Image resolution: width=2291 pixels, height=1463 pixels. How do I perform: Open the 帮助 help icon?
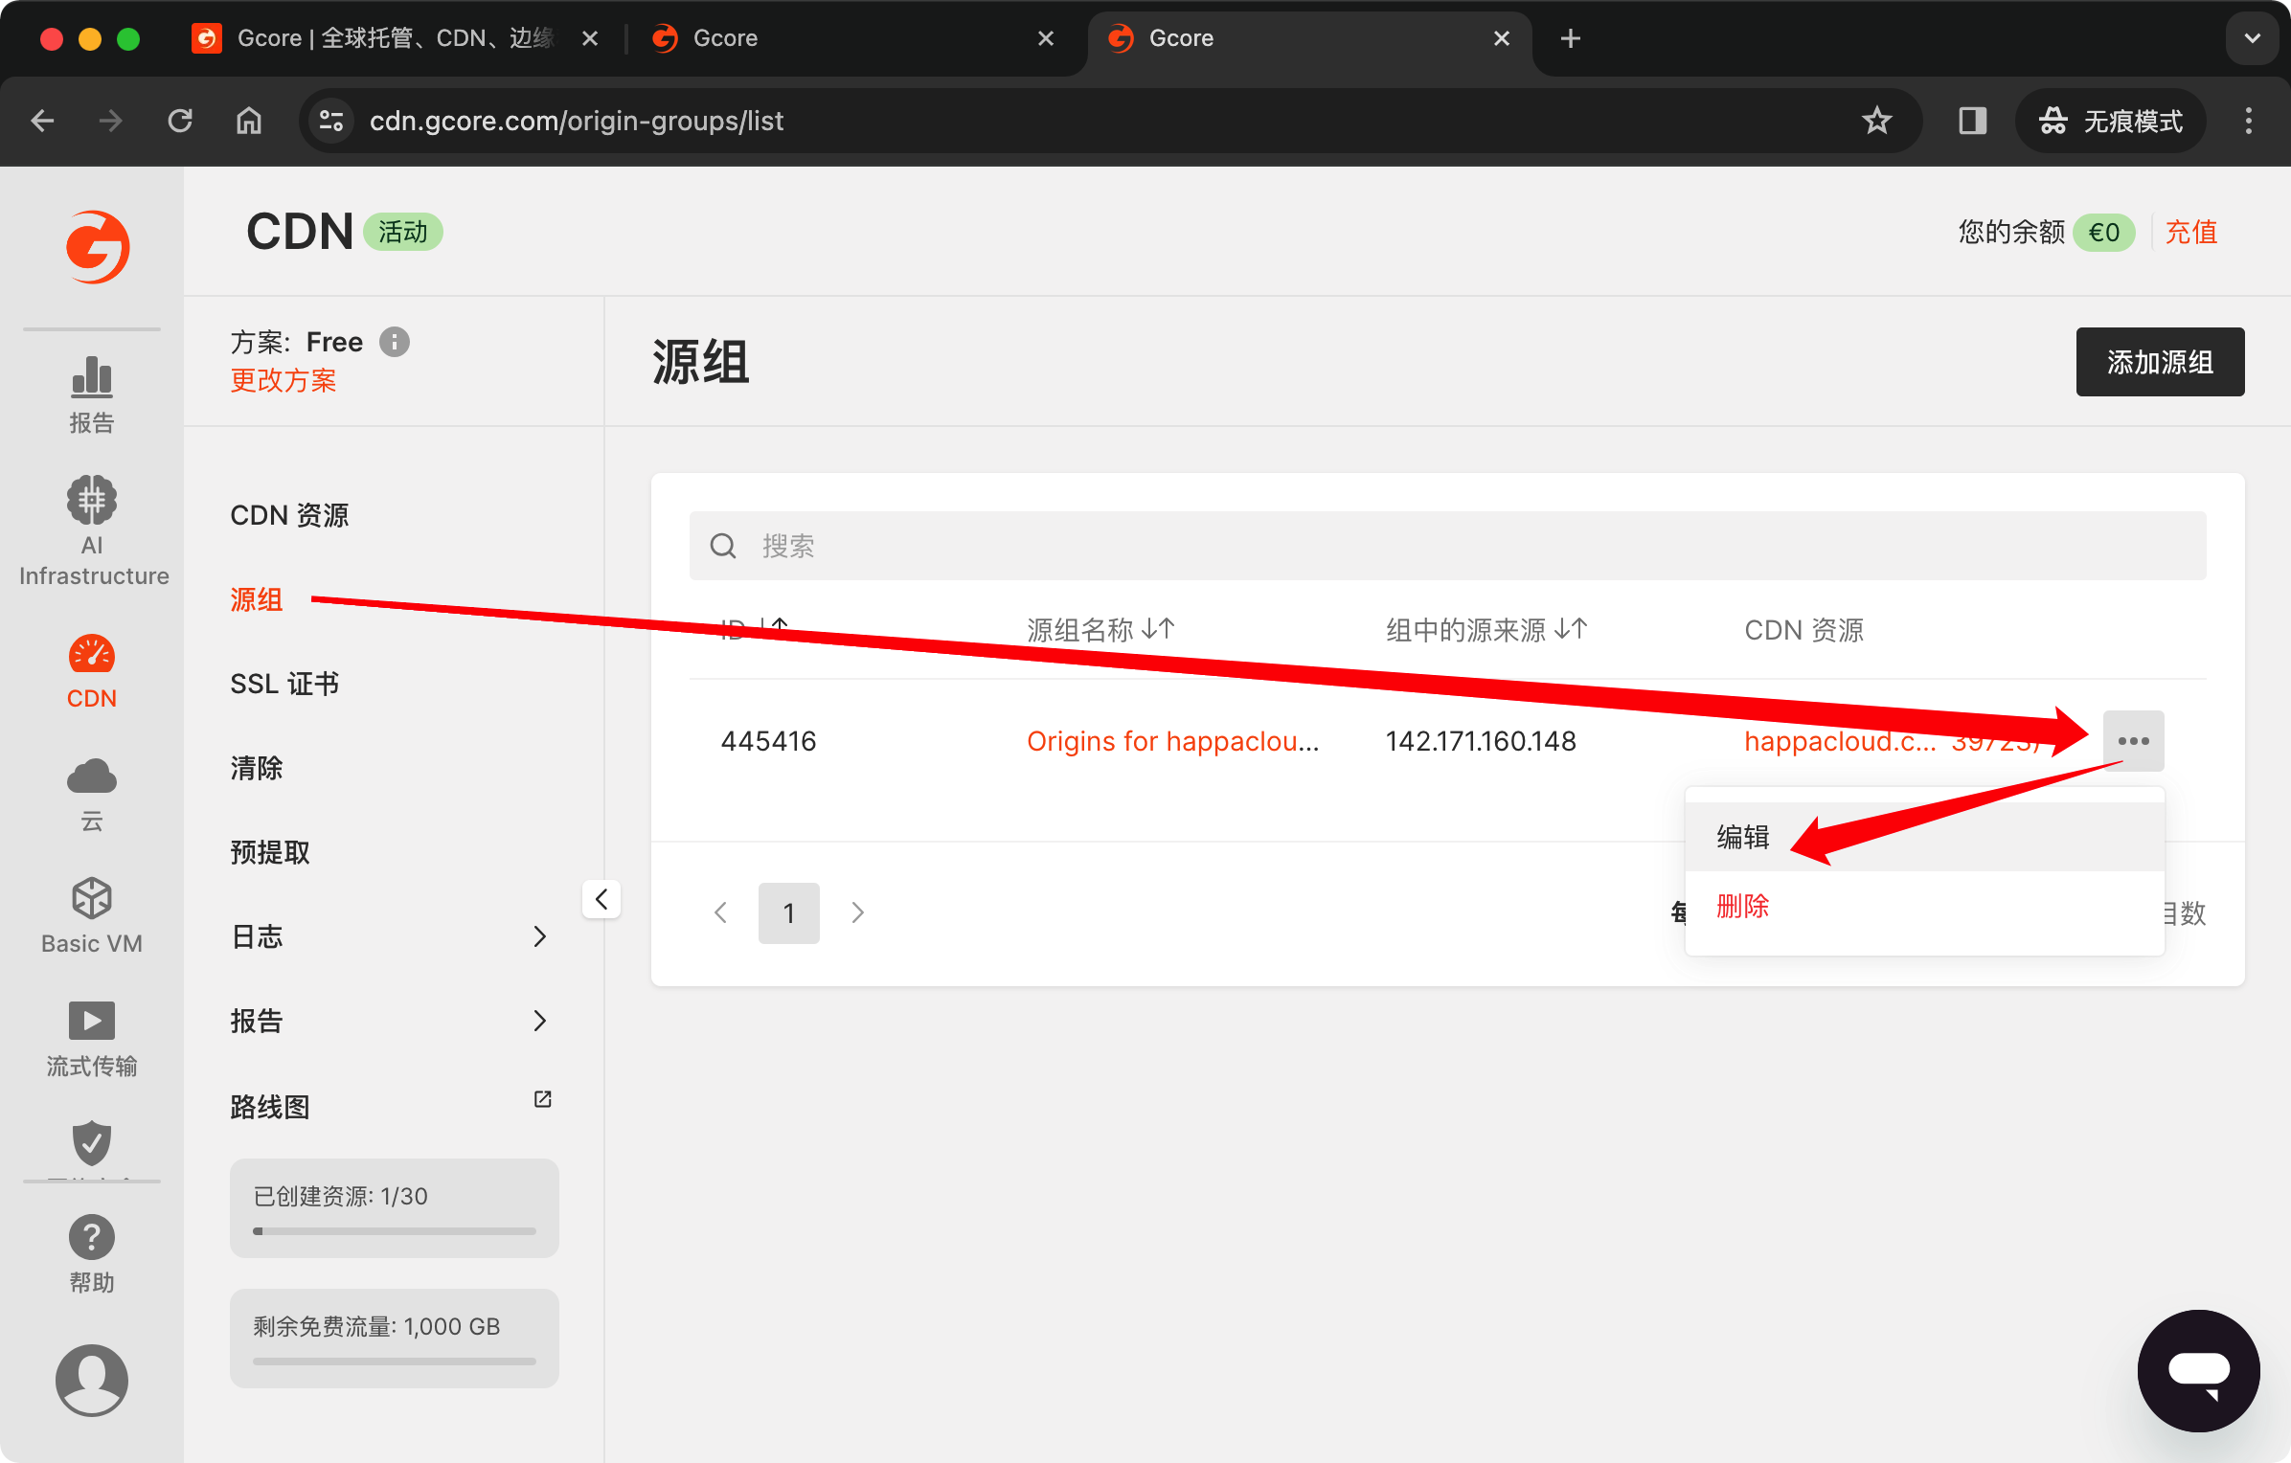(92, 1254)
